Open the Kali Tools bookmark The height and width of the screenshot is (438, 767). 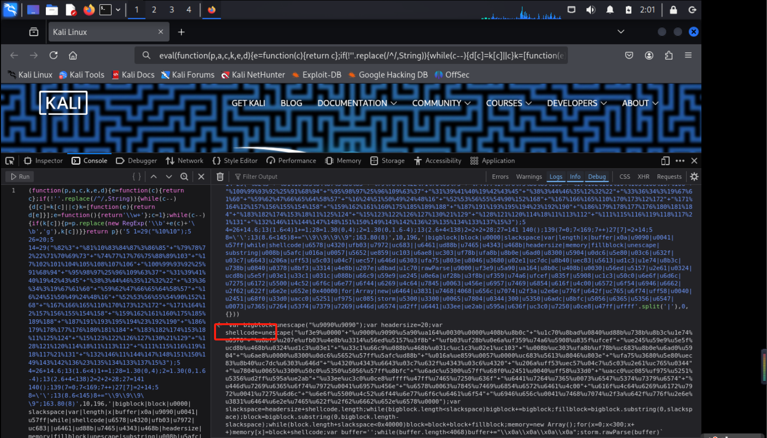coord(82,75)
